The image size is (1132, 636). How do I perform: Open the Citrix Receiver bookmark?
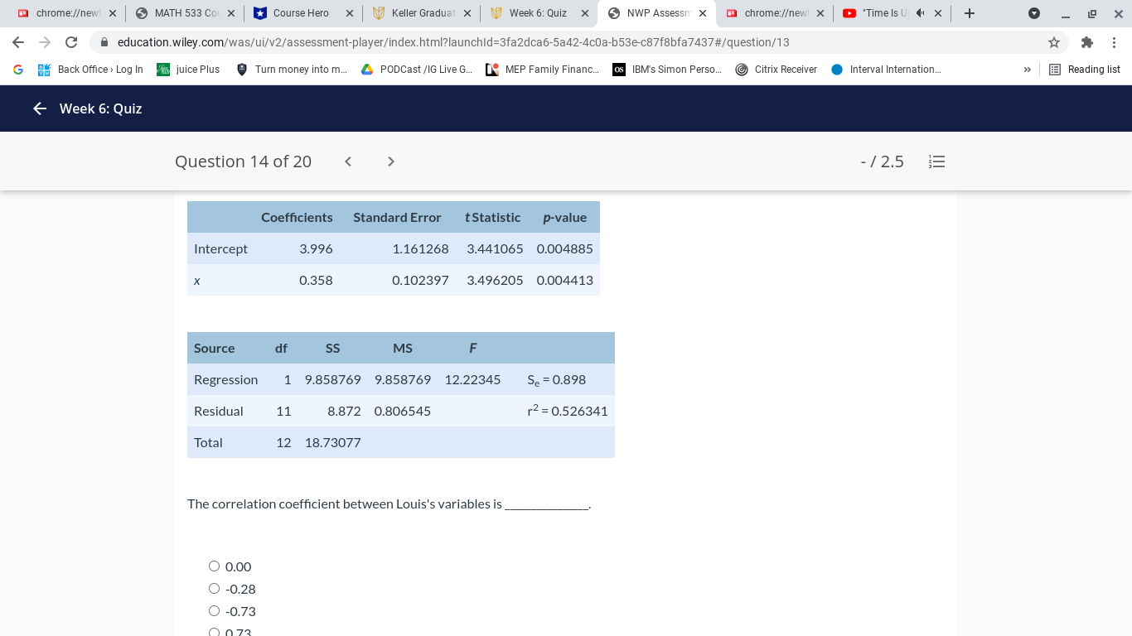coord(776,70)
